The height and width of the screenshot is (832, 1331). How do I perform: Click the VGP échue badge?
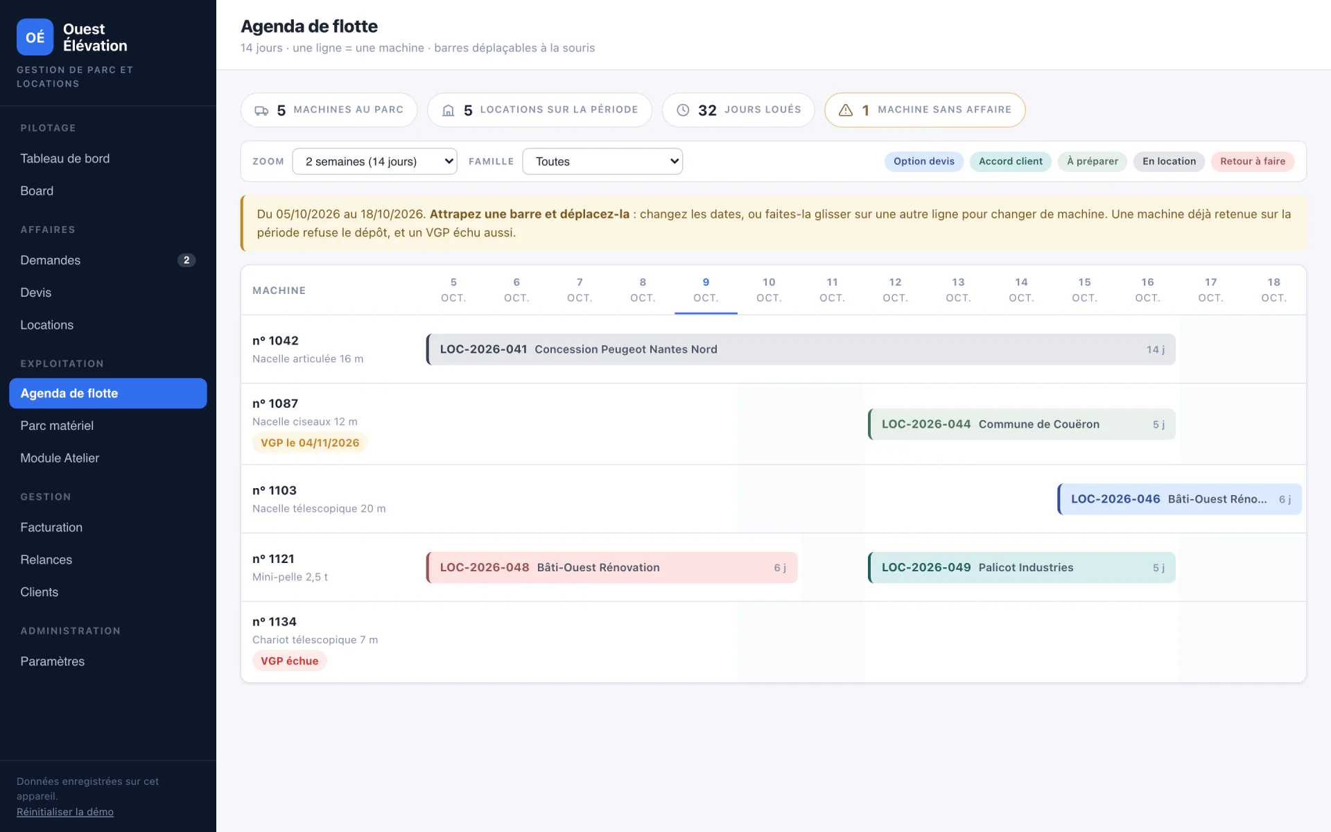[289, 661]
